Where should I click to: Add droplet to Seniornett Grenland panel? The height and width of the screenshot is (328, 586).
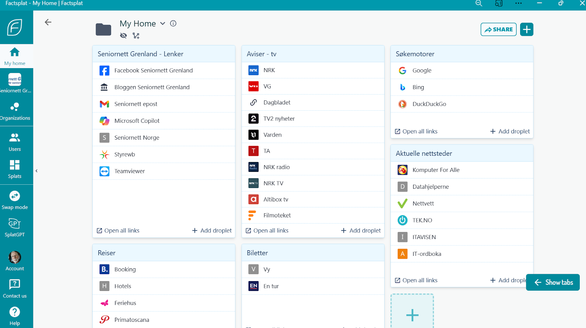(x=212, y=231)
